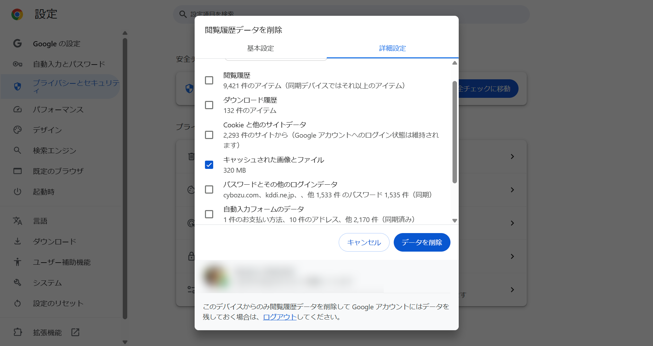Click the key icon for autofill and passwords
Screen dimensions: 653x346
(x=18, y=64)
